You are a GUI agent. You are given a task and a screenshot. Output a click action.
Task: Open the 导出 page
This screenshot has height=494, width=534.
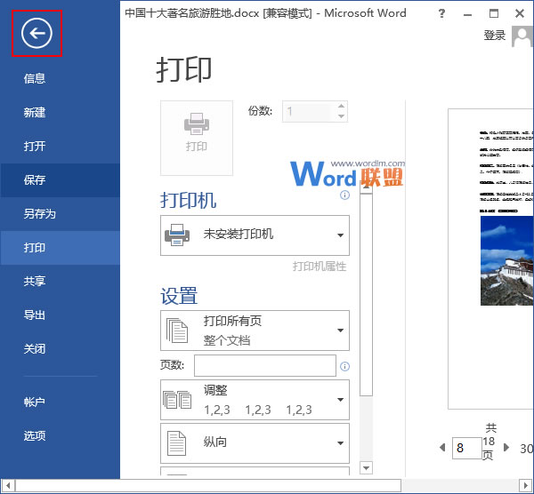35,315
